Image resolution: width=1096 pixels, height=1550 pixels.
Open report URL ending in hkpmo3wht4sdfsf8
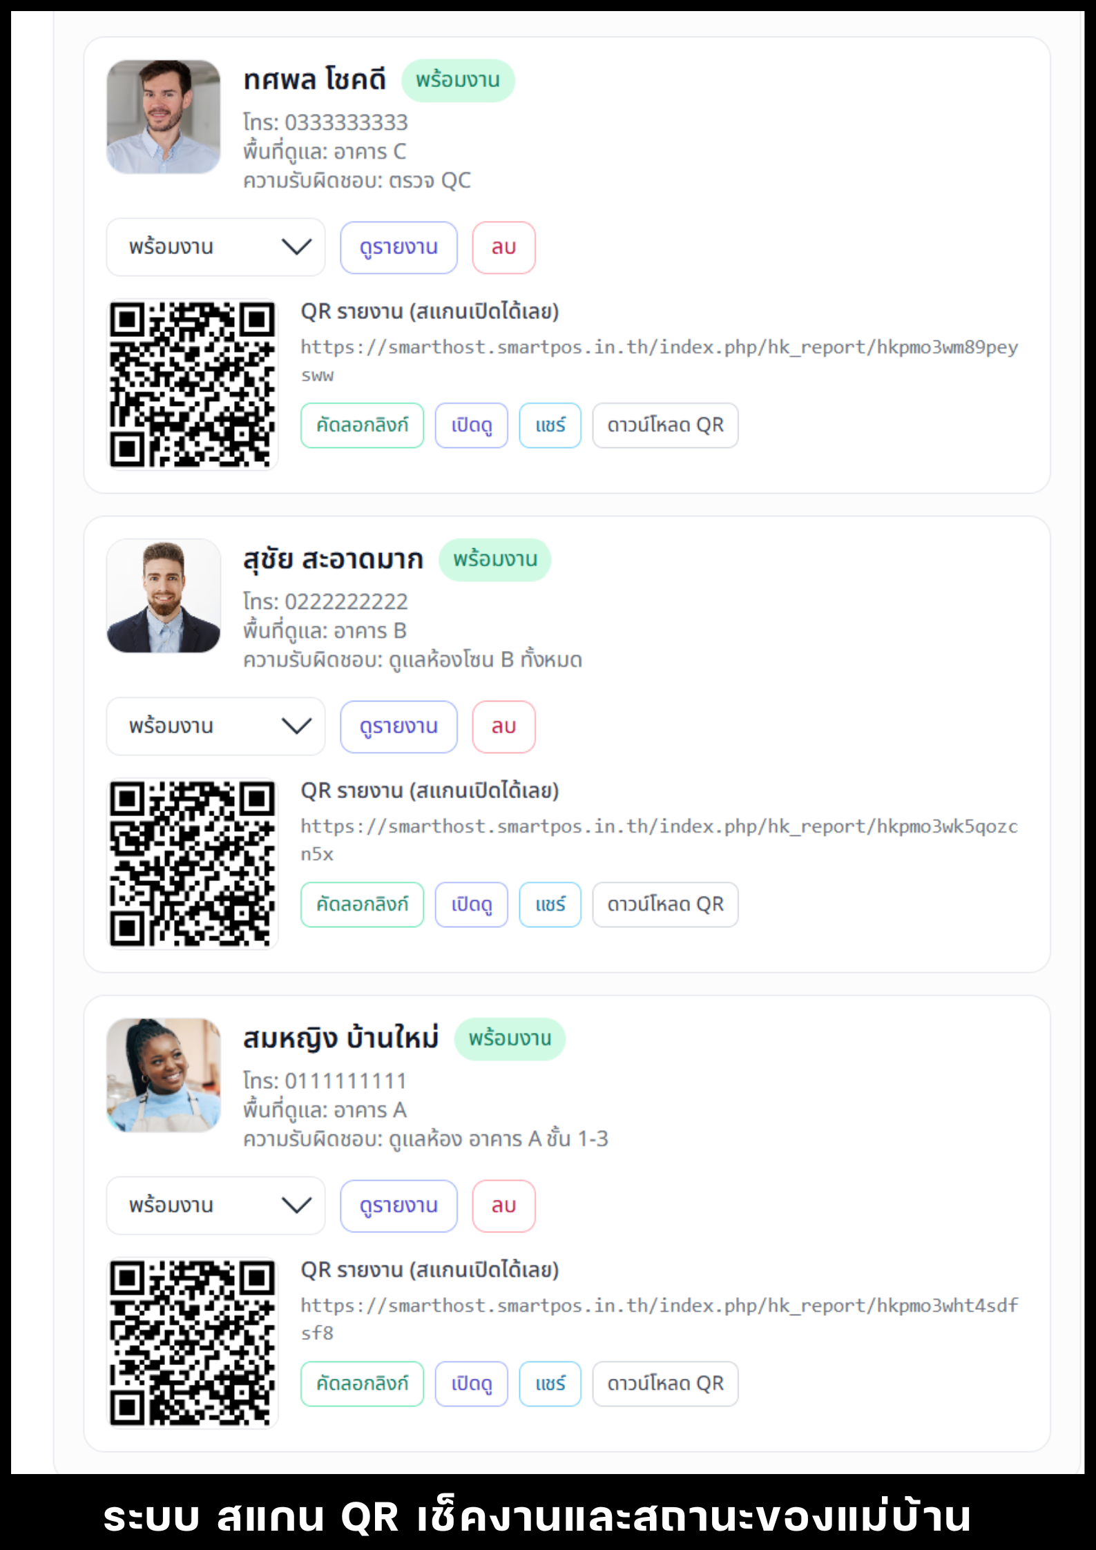pos(658,1306)
